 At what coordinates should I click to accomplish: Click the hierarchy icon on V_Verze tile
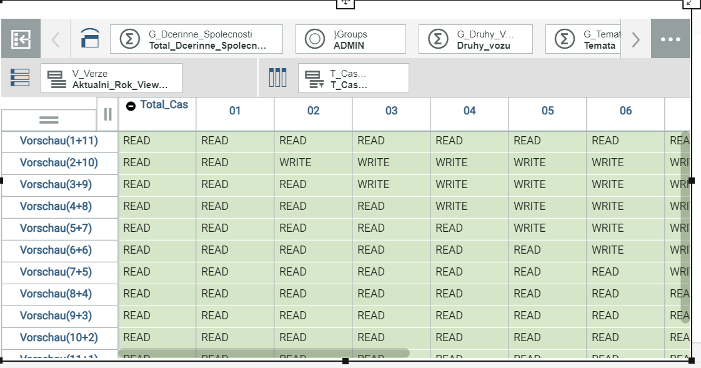(57, 78)
